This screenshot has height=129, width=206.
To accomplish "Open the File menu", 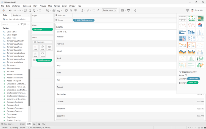I will click(x=2, y=6).
